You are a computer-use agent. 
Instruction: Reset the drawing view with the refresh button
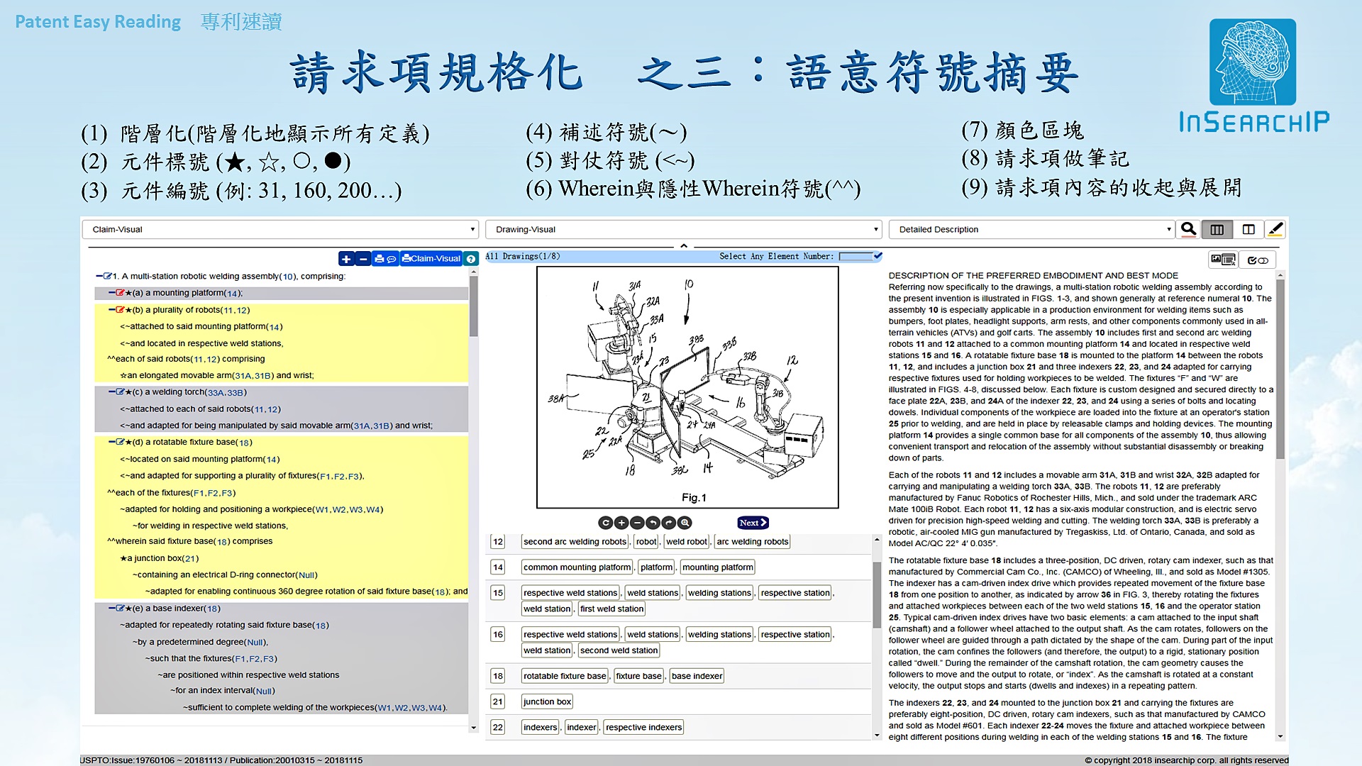[605, 523]
